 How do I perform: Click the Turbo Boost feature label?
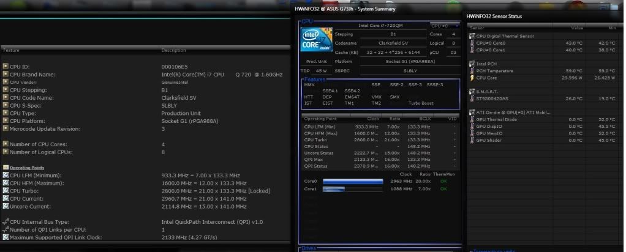coord(421,103)
